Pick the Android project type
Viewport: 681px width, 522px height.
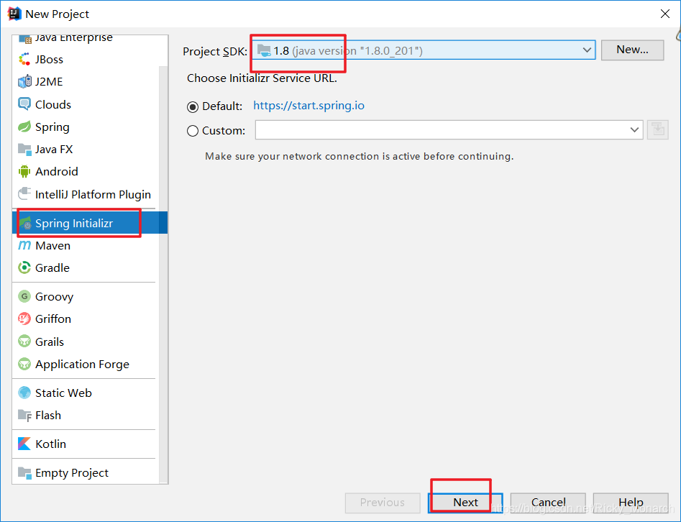click(86, 172)
